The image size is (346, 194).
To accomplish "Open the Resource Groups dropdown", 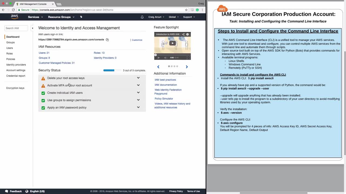I will [61, 17].
